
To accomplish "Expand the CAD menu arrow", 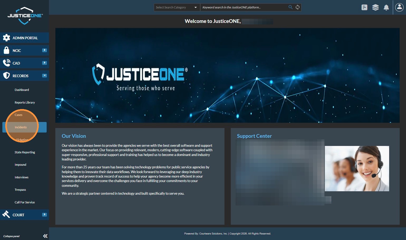I will pyautogui.click(x=45, y=63).
